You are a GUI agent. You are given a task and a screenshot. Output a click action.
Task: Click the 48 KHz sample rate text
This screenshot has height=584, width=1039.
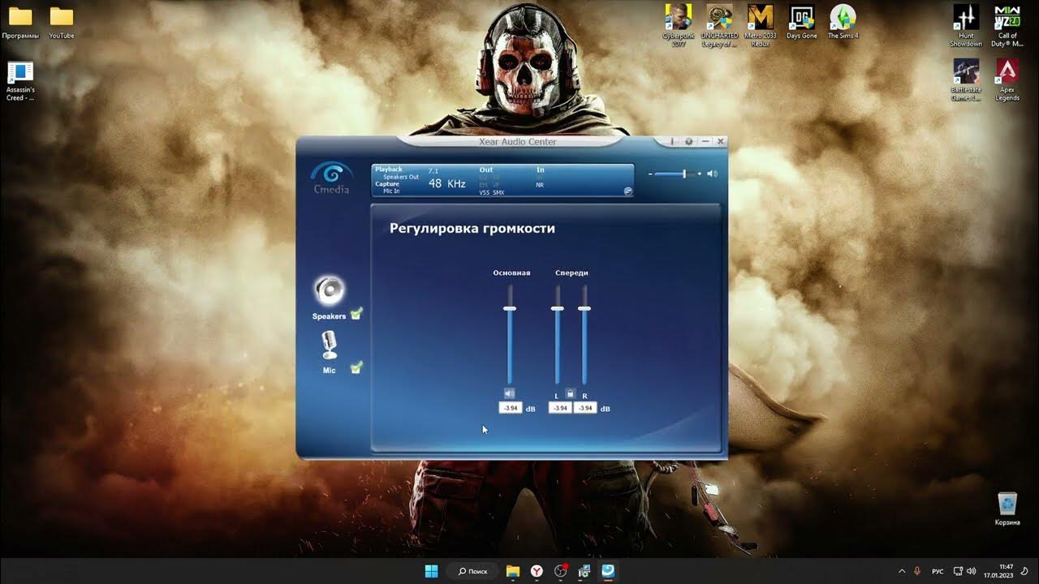[x=447, y=184]
